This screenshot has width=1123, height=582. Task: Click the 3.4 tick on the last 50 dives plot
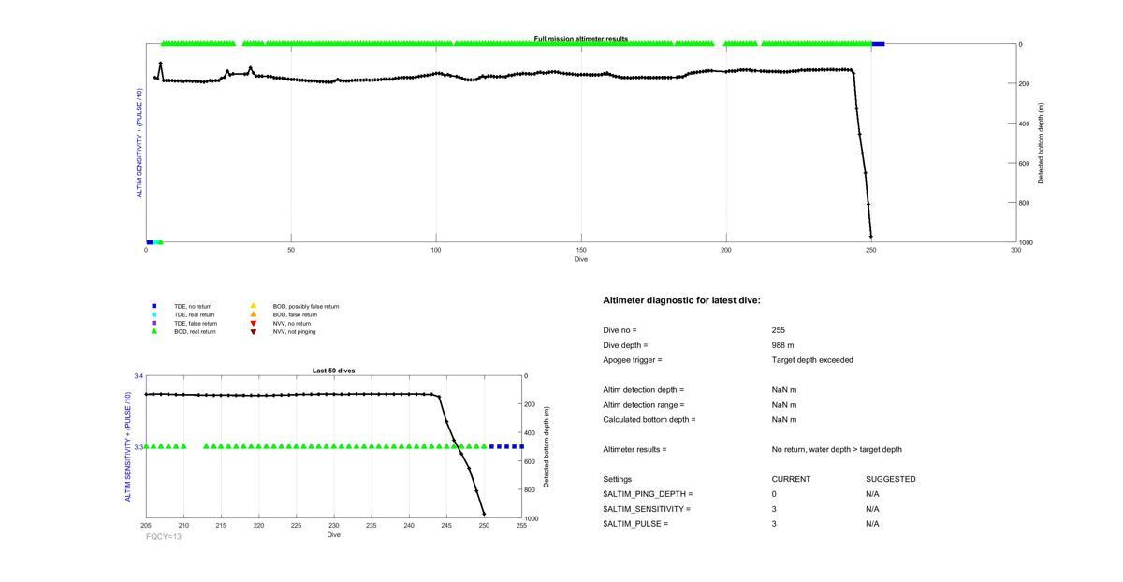click(139, 375)
